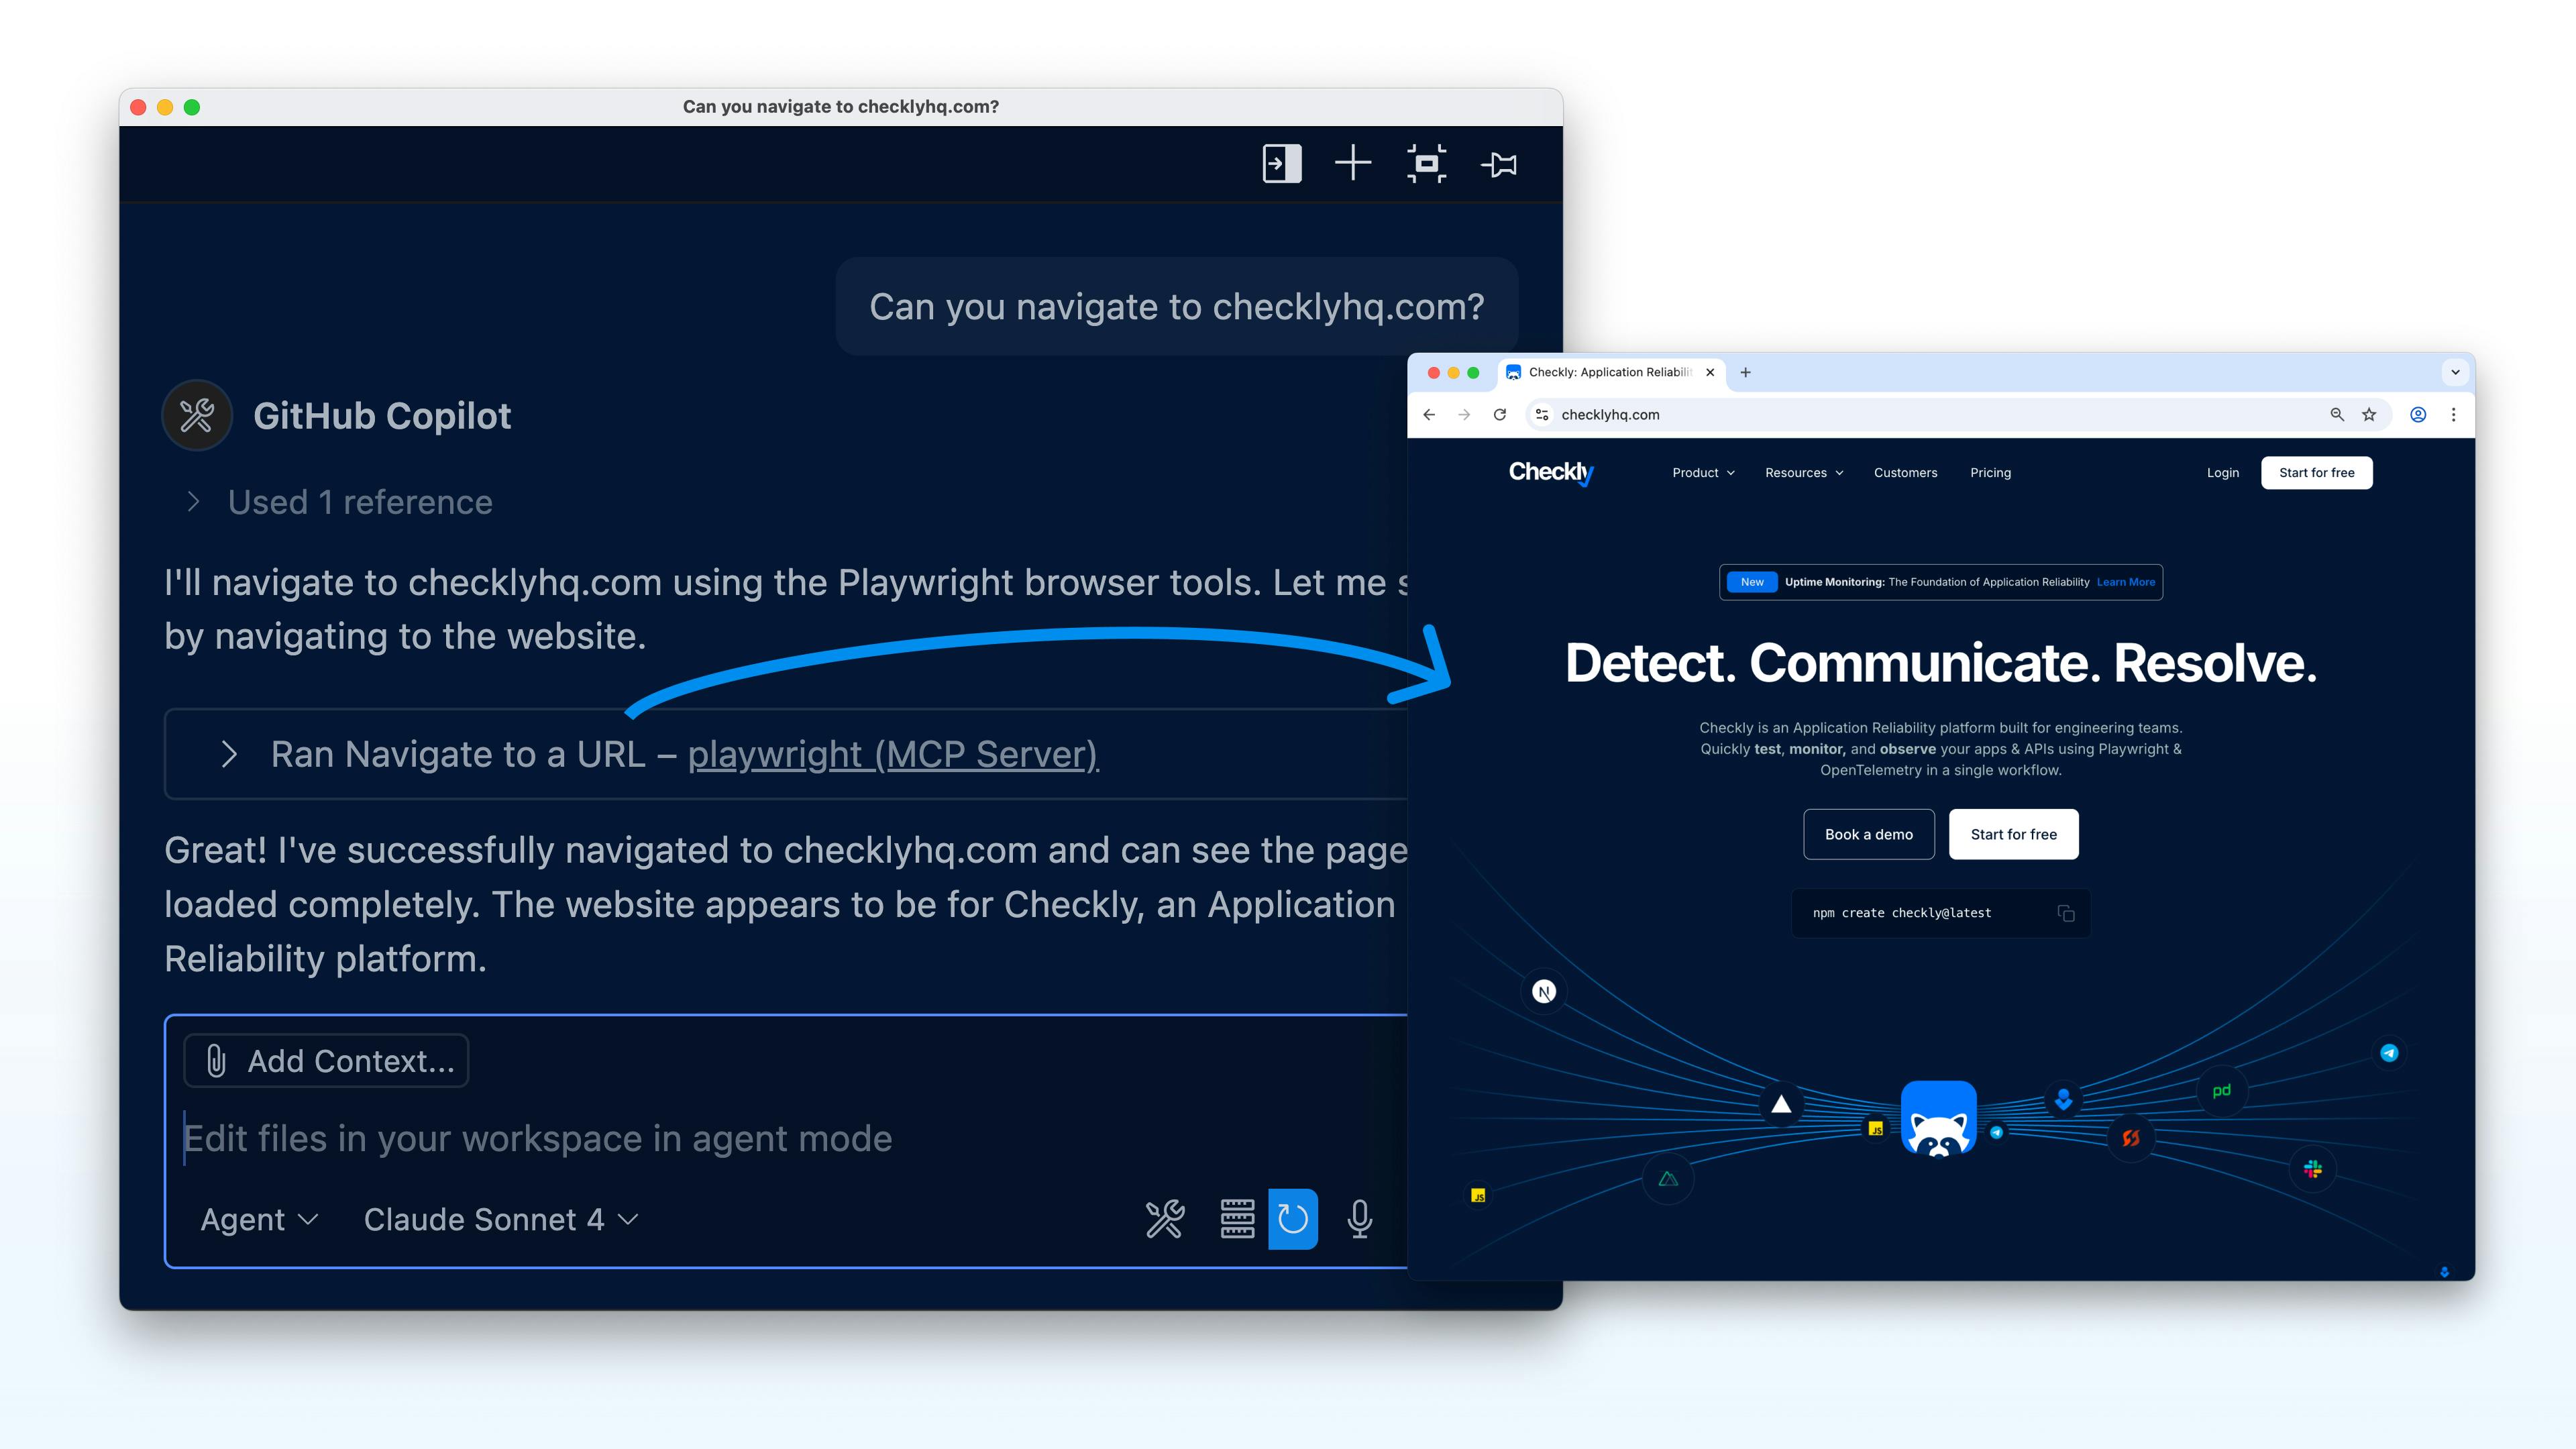Start voice input with the microphone icon
This screenshot has height=1449, width=2576.
[x=1360, y=1219]
